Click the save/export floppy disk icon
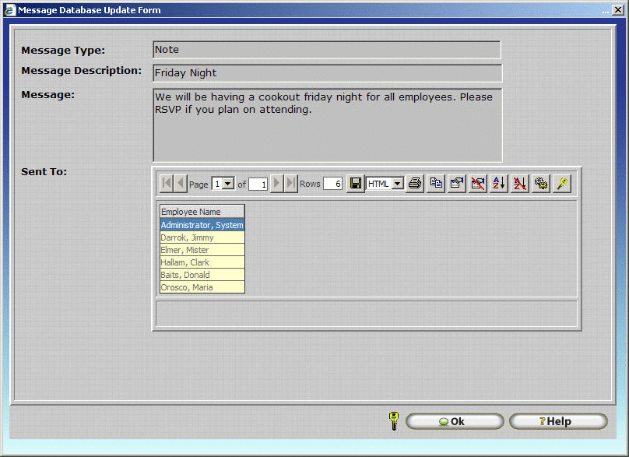Viewport: 629px width, 457px height. point(355,184)
